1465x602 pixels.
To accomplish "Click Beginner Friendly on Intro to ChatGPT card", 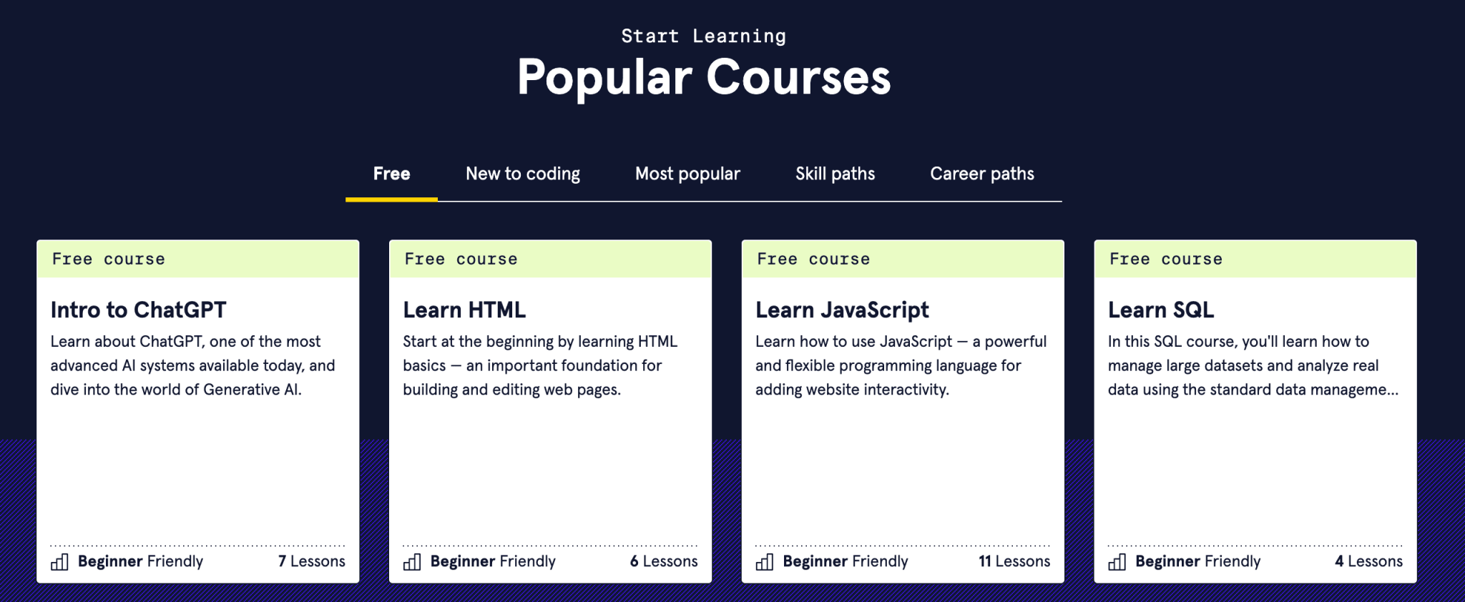I will pos(140,561).
